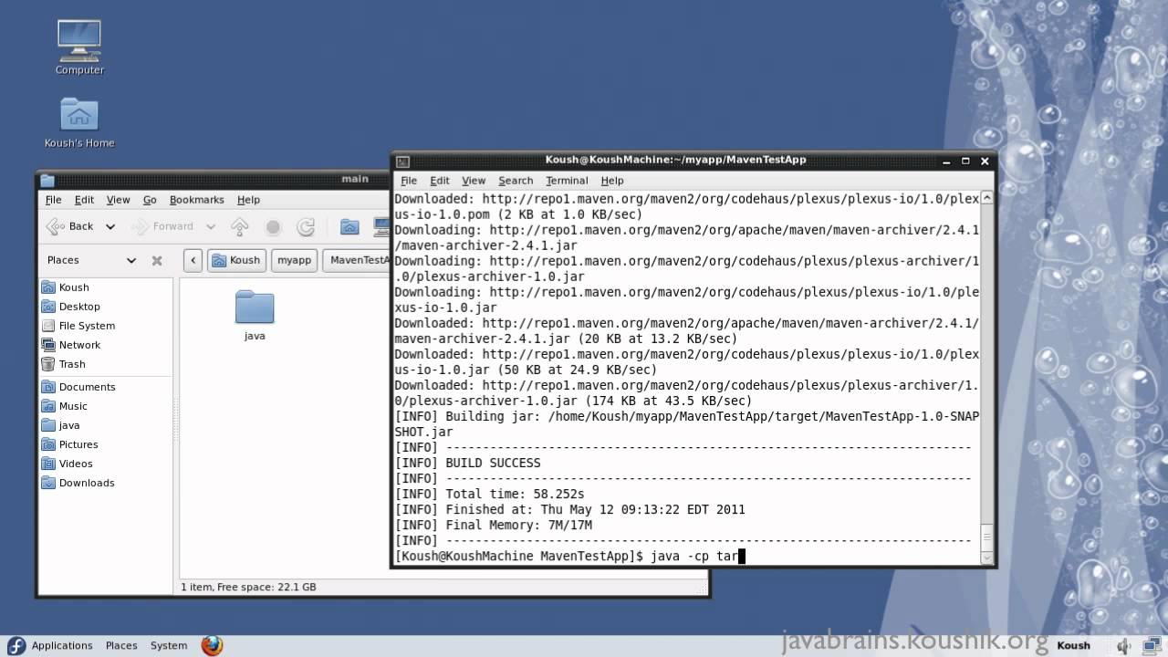
Task: Click file manager title bar folder icon
Action: [x=47, y=180]
